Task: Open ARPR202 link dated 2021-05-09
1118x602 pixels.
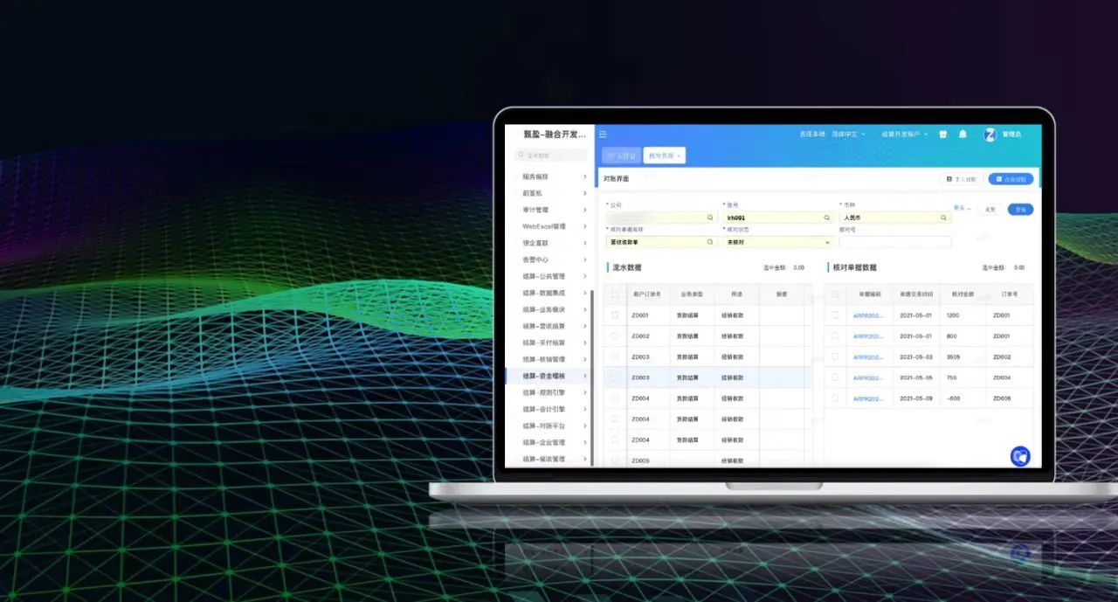Action: pos(868,399)
